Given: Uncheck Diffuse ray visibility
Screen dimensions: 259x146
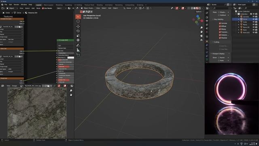Looking at the screenshot, I should click(220, 26).
